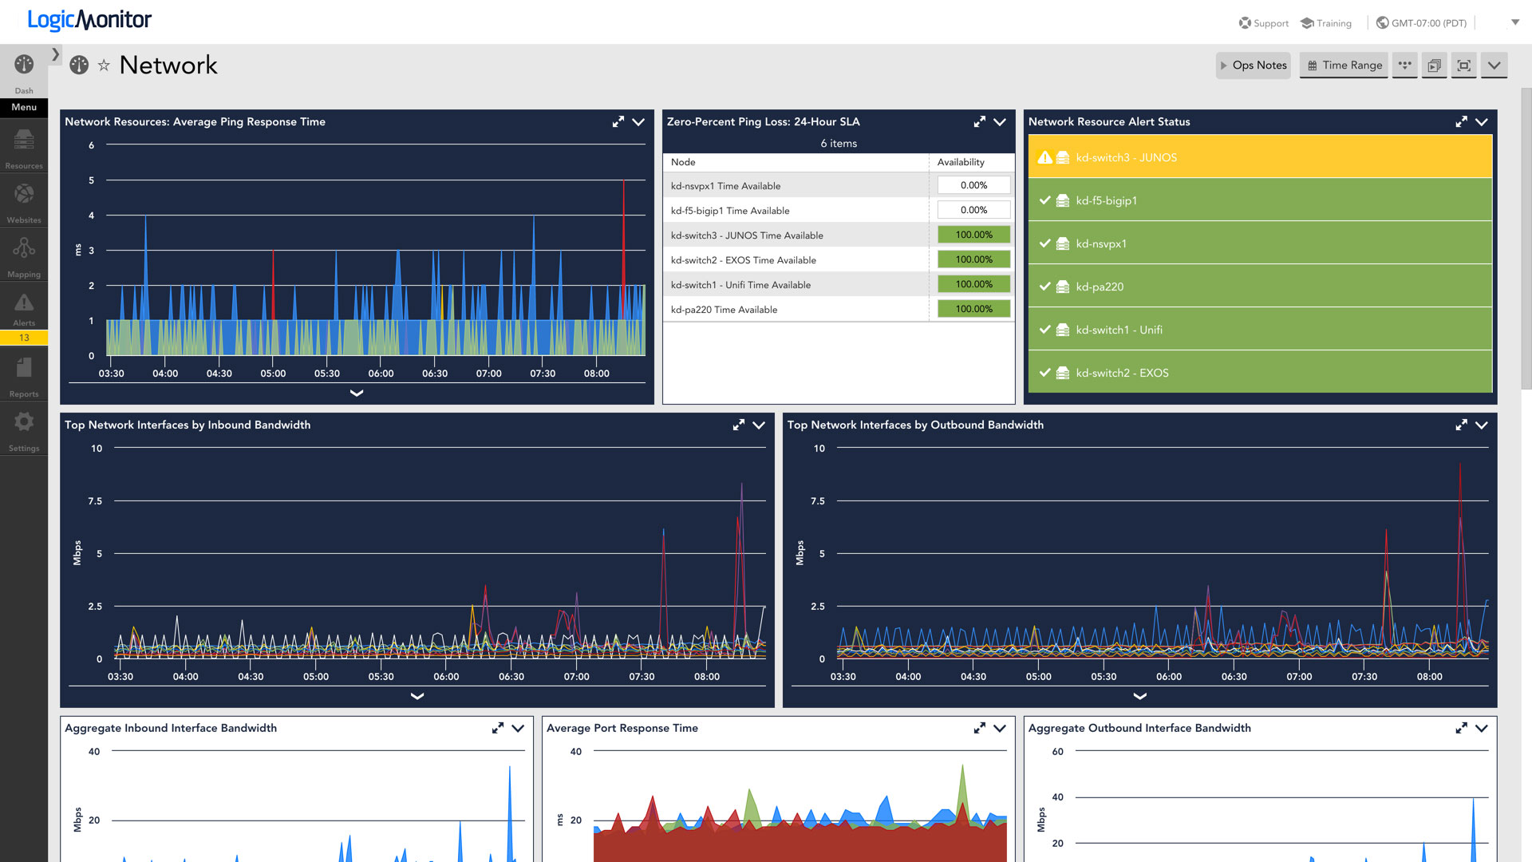The height and width of the screenshot is (862, 1532).
Task: Click the page vertical scrollbar
Action: click(x=1526, y=239)
